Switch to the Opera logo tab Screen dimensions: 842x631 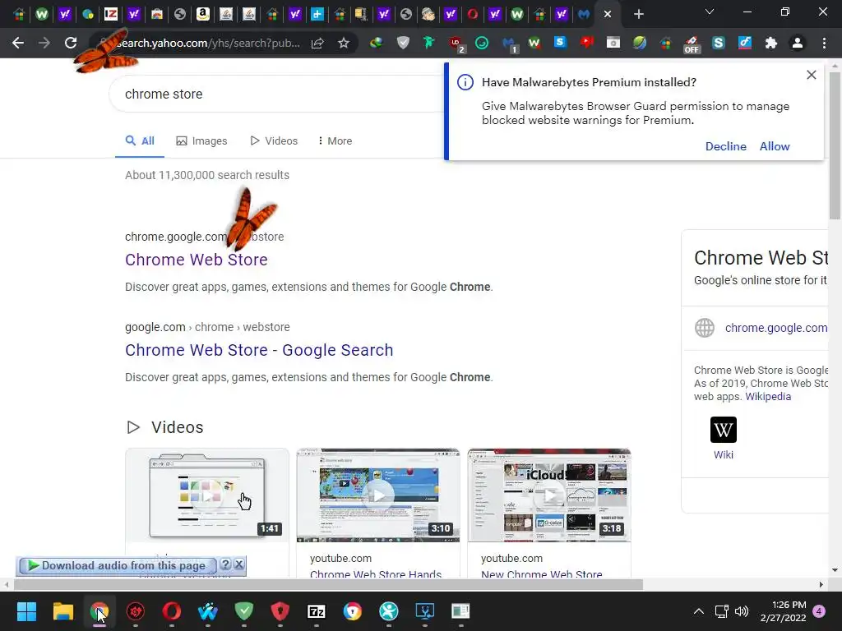tap(473, 14)
